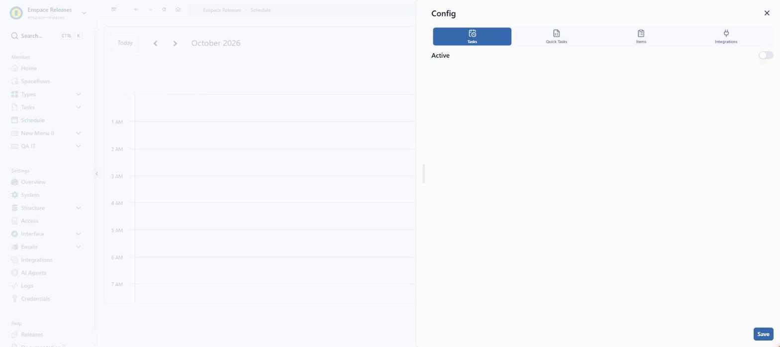Click the Credentials key icon
780x347 pixels.
point(14,298)
